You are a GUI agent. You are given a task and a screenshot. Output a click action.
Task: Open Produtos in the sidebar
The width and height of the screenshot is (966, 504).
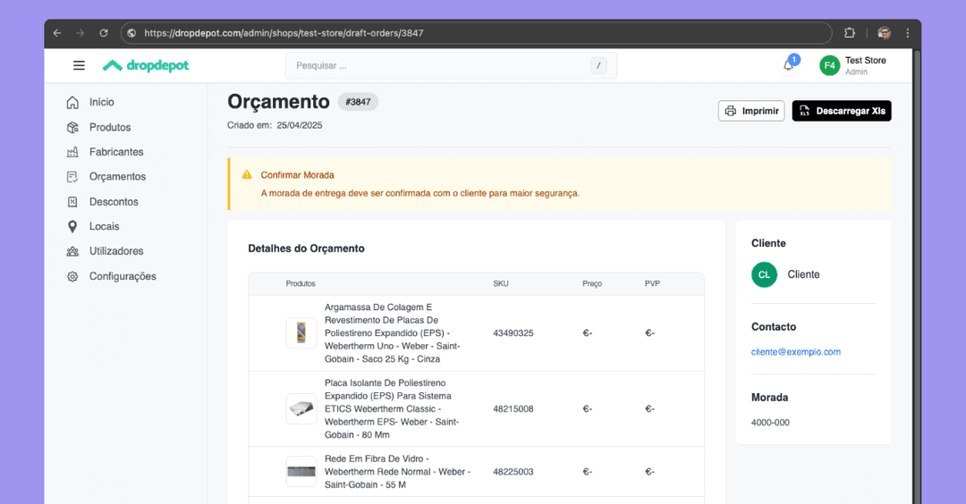109,127
